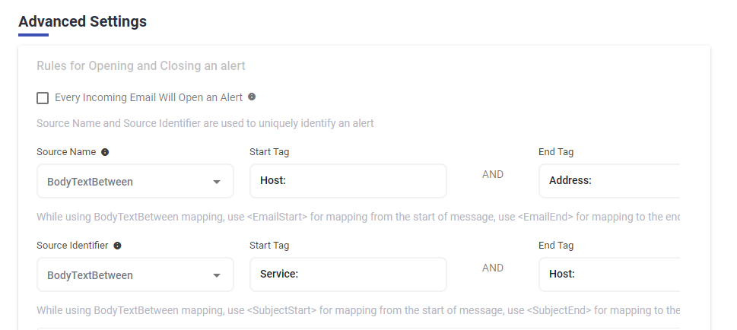Viewport: 737px width, 330px height.
Task: Click the End Tag field containing Address:
Action: [608, 181]
